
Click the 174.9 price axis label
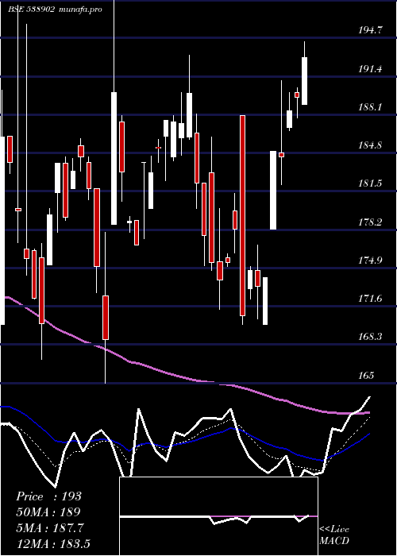371,261
